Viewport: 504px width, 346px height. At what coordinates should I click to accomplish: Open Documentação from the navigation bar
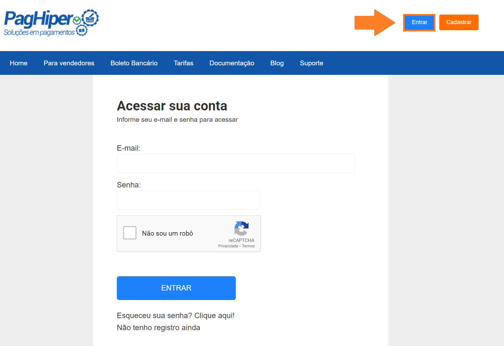coord(232,63)
